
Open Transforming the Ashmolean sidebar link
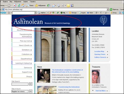pos(26,35)
